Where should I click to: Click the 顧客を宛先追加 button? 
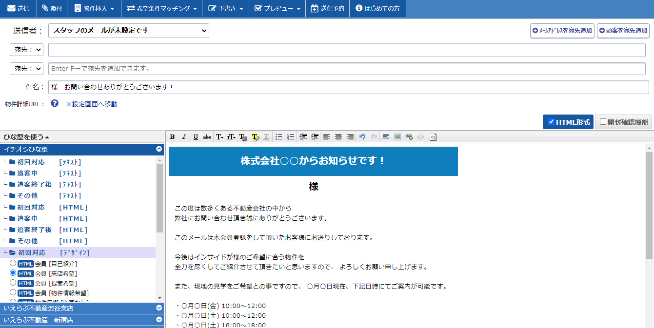pos(623,31)
